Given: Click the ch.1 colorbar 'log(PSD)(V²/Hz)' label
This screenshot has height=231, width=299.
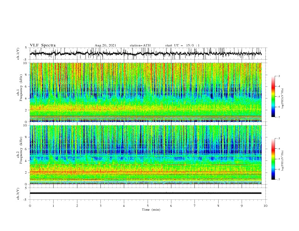Looking at the screenshot, I should pos(283,99).
